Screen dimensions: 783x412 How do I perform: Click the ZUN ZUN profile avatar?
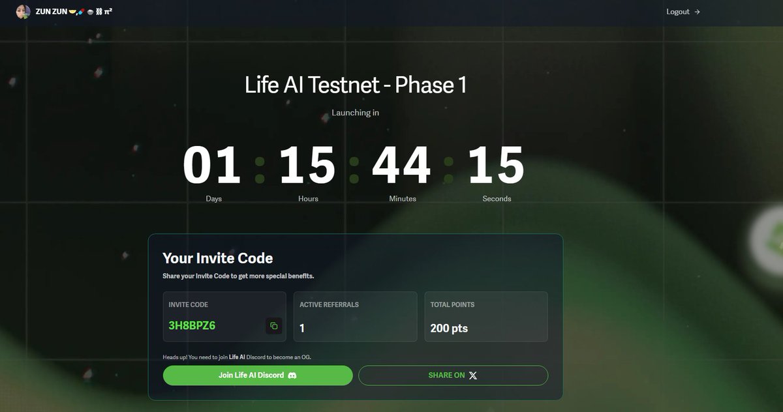(x=23, y=11)
